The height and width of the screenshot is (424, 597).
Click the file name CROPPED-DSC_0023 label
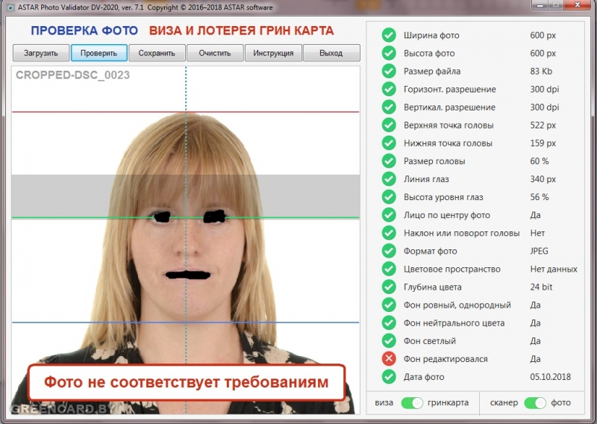(x=72, y=75)
